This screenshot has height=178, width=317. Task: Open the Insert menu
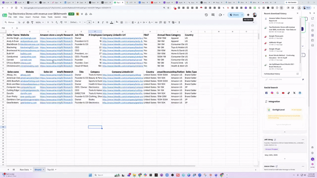[x=28, y=17]
